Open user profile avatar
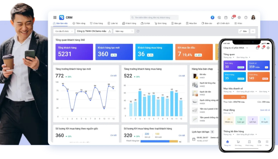 pos(253,18)
